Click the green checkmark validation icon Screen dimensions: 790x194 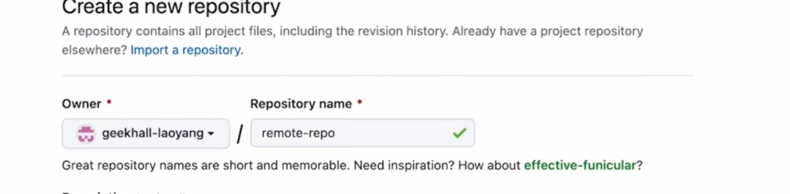pos(459,133)
